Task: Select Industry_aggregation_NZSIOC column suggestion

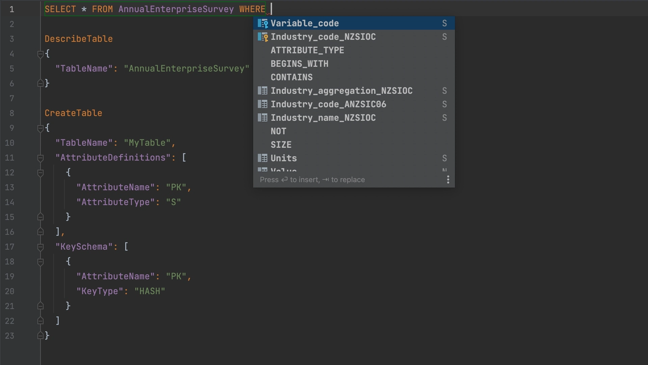Action: point(354,91)
